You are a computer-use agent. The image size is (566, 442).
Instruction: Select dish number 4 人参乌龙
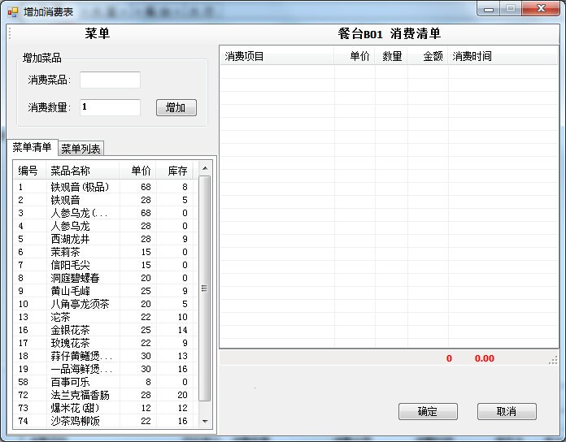tap(106, 226)
